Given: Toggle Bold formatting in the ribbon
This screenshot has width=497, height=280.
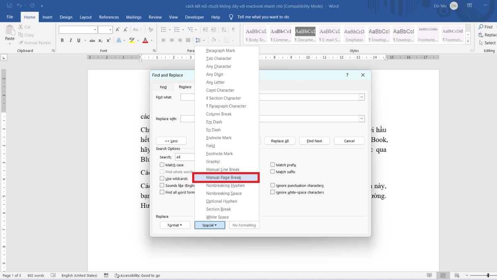Looking at the screenshot, I should (x=62, y=40).
